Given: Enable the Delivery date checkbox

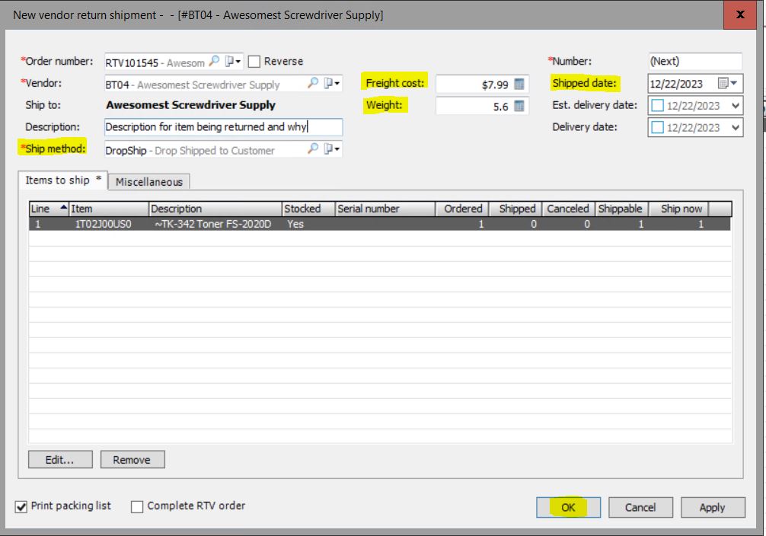Looking at the screenshot, I should click(658, 127).
